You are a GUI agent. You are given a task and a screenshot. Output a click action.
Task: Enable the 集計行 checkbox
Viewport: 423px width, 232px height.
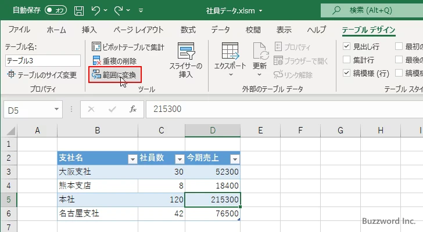point(347,60)
